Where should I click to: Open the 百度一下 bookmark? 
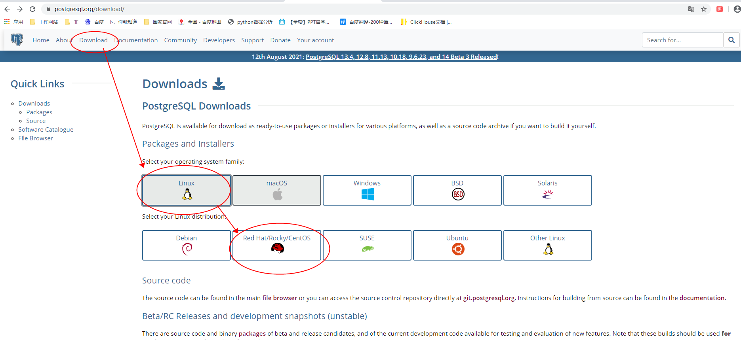coord(111,22)
